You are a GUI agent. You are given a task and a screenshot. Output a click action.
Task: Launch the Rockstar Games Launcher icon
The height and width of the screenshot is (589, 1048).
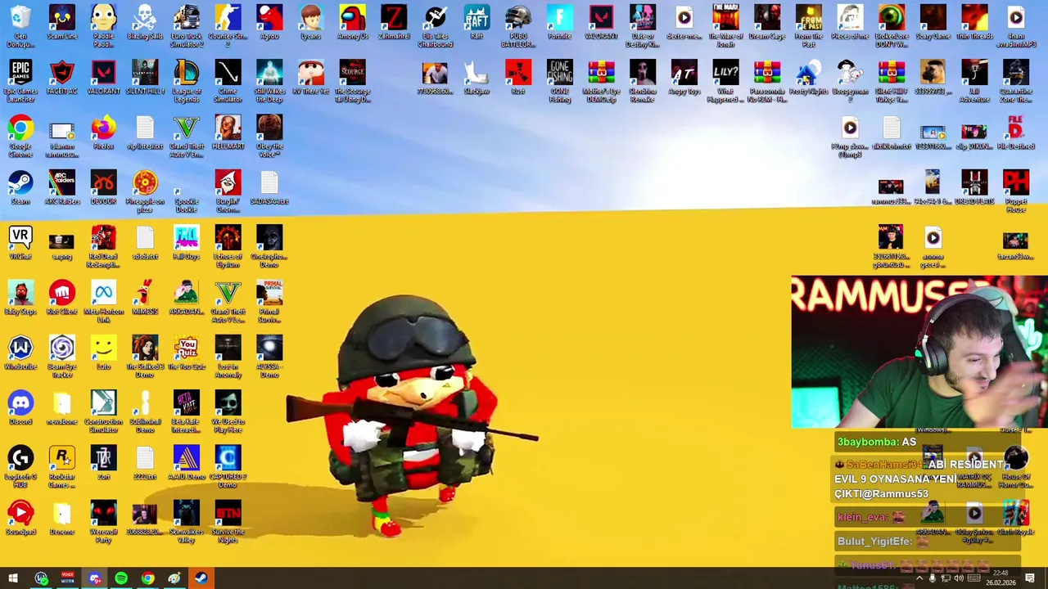(x=62, y=466)
